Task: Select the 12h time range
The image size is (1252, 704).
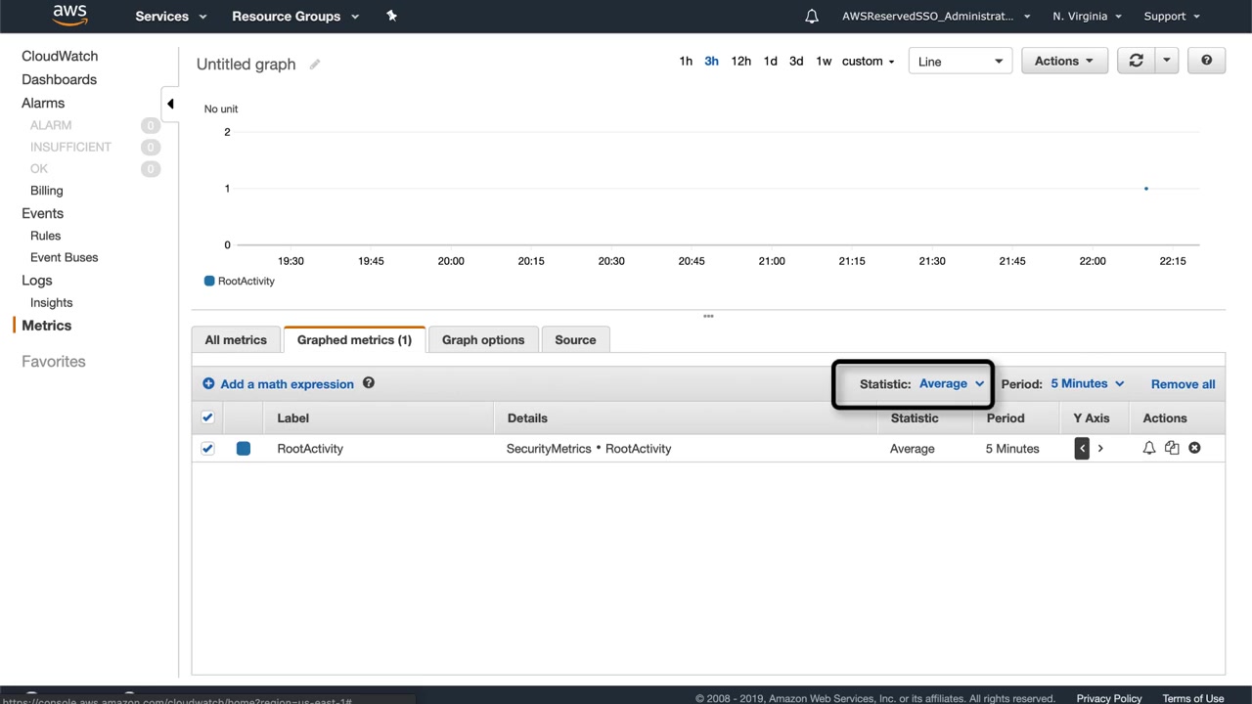Action: [x=741, y=61]
